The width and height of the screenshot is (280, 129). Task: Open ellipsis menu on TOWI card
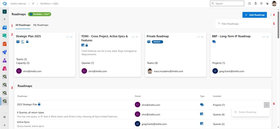[x=133, y=37]
